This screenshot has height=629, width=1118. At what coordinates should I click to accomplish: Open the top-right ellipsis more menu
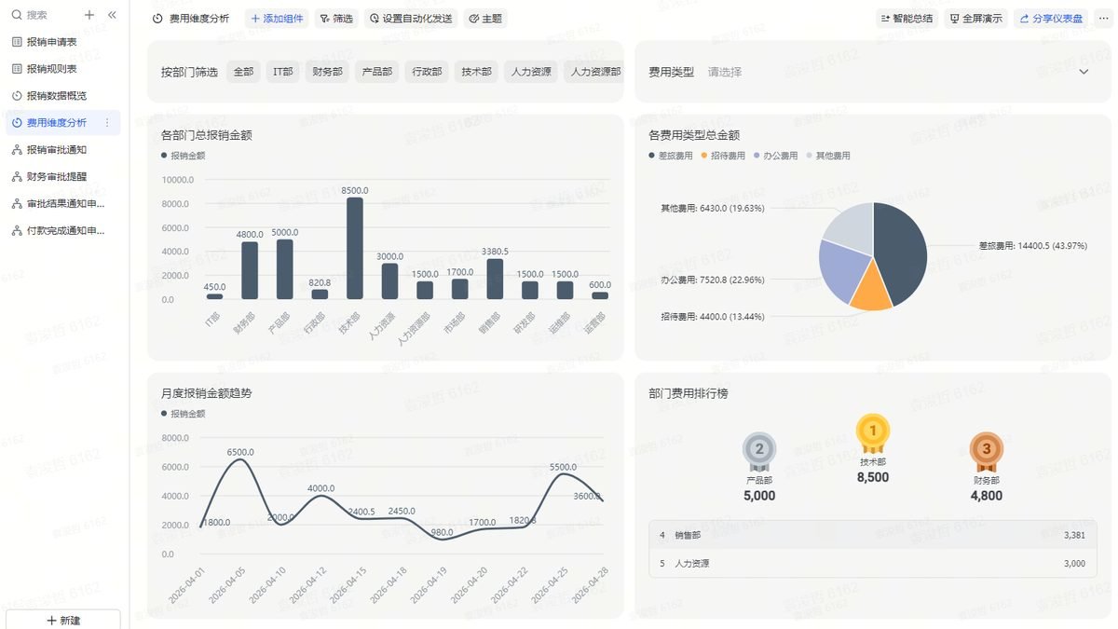(x=1103, y=19)
